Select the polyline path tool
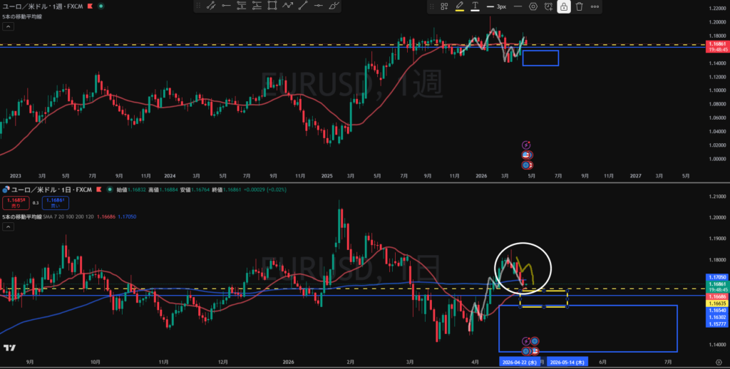Viewport: 730px width, 369px height. click(x=288, y=6)
